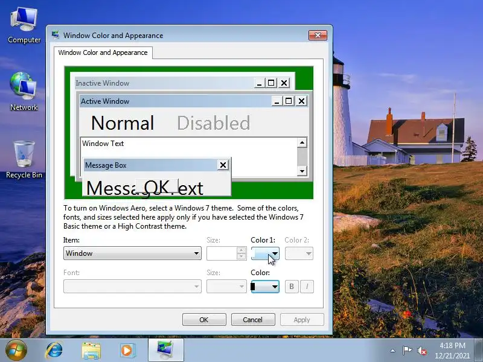Click the Apply button
Image resolution: width=483 pixels, height=362 pixels.
tap(302, 320)
